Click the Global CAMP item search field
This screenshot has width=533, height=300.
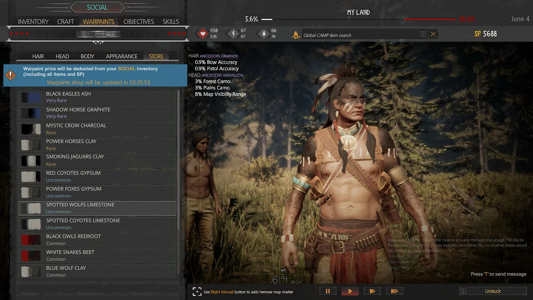tap(360, 35)
